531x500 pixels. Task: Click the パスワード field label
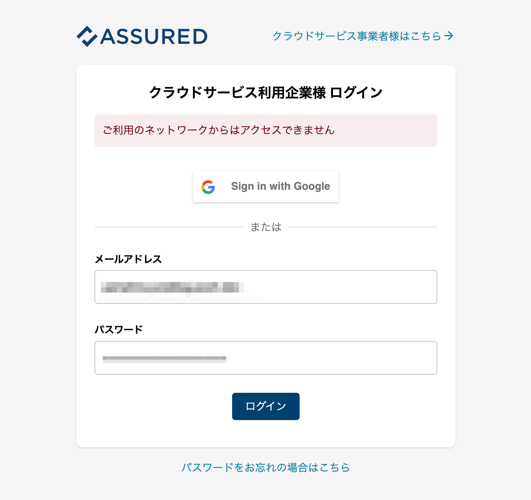coord(119,329)
